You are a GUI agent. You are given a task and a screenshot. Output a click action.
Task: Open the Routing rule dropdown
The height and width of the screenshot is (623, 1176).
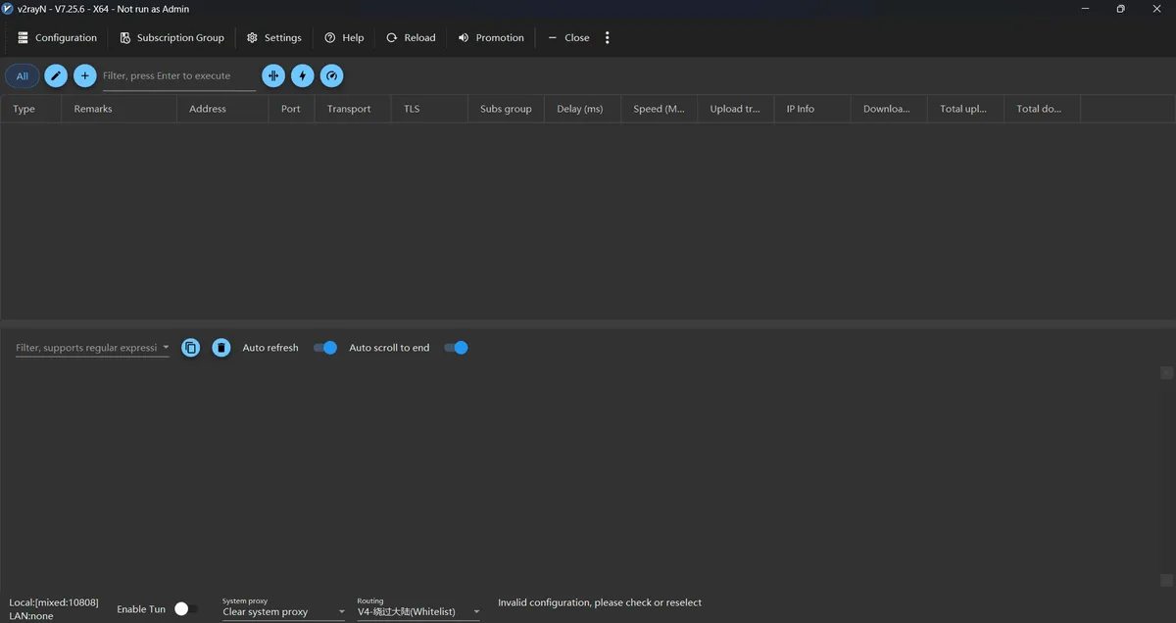pyautogui.click(x=418, y=611)
